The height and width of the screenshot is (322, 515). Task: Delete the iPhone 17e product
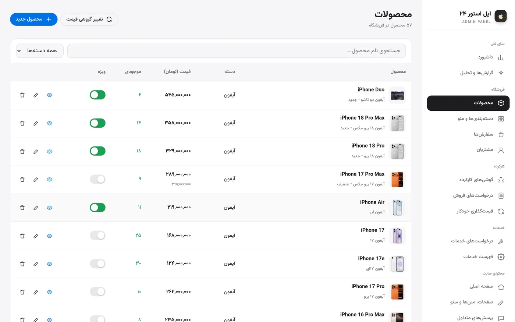22,264
